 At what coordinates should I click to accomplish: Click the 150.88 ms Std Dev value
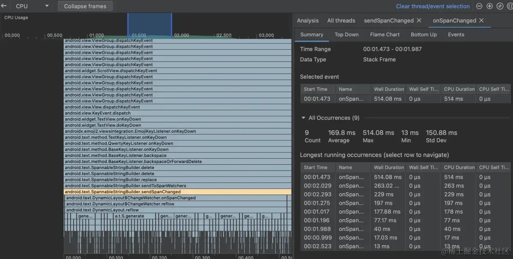442,133
